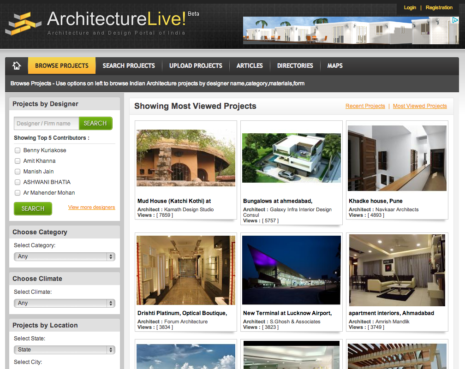The image size is (465, 369).
Task: Open the Registration link
Action: [439, 7]
